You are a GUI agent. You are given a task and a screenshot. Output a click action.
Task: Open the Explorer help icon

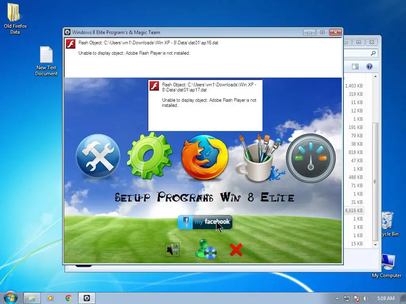tap(370, 66)
